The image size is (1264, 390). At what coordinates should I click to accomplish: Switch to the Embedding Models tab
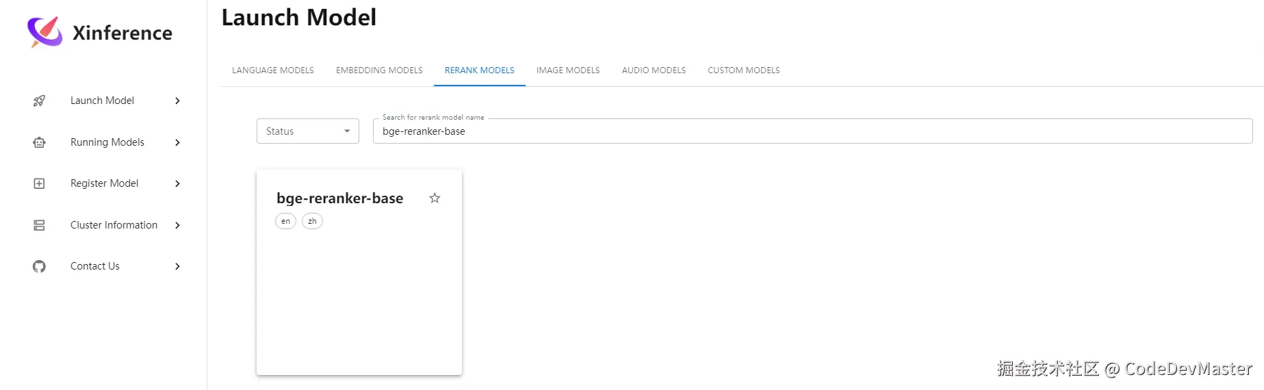(x=379, y=70)
